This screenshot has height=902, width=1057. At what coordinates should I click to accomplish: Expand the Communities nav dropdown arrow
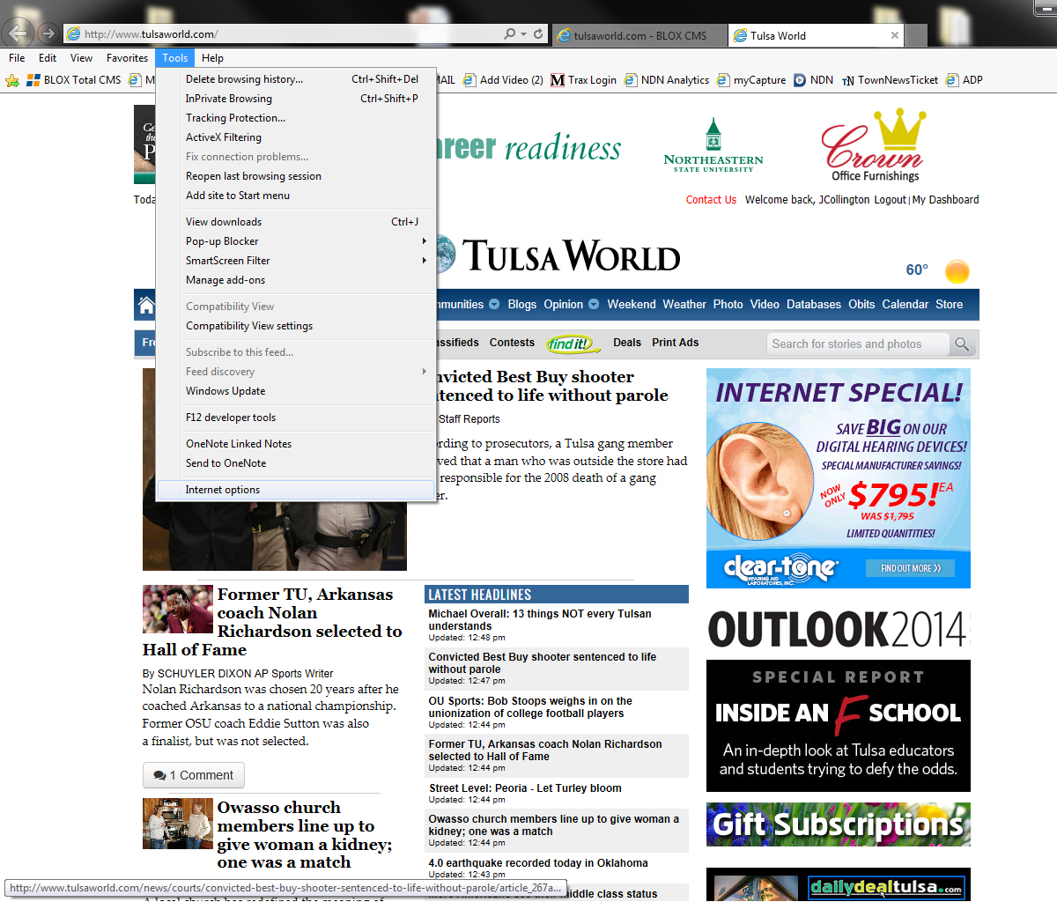[494, 305]
